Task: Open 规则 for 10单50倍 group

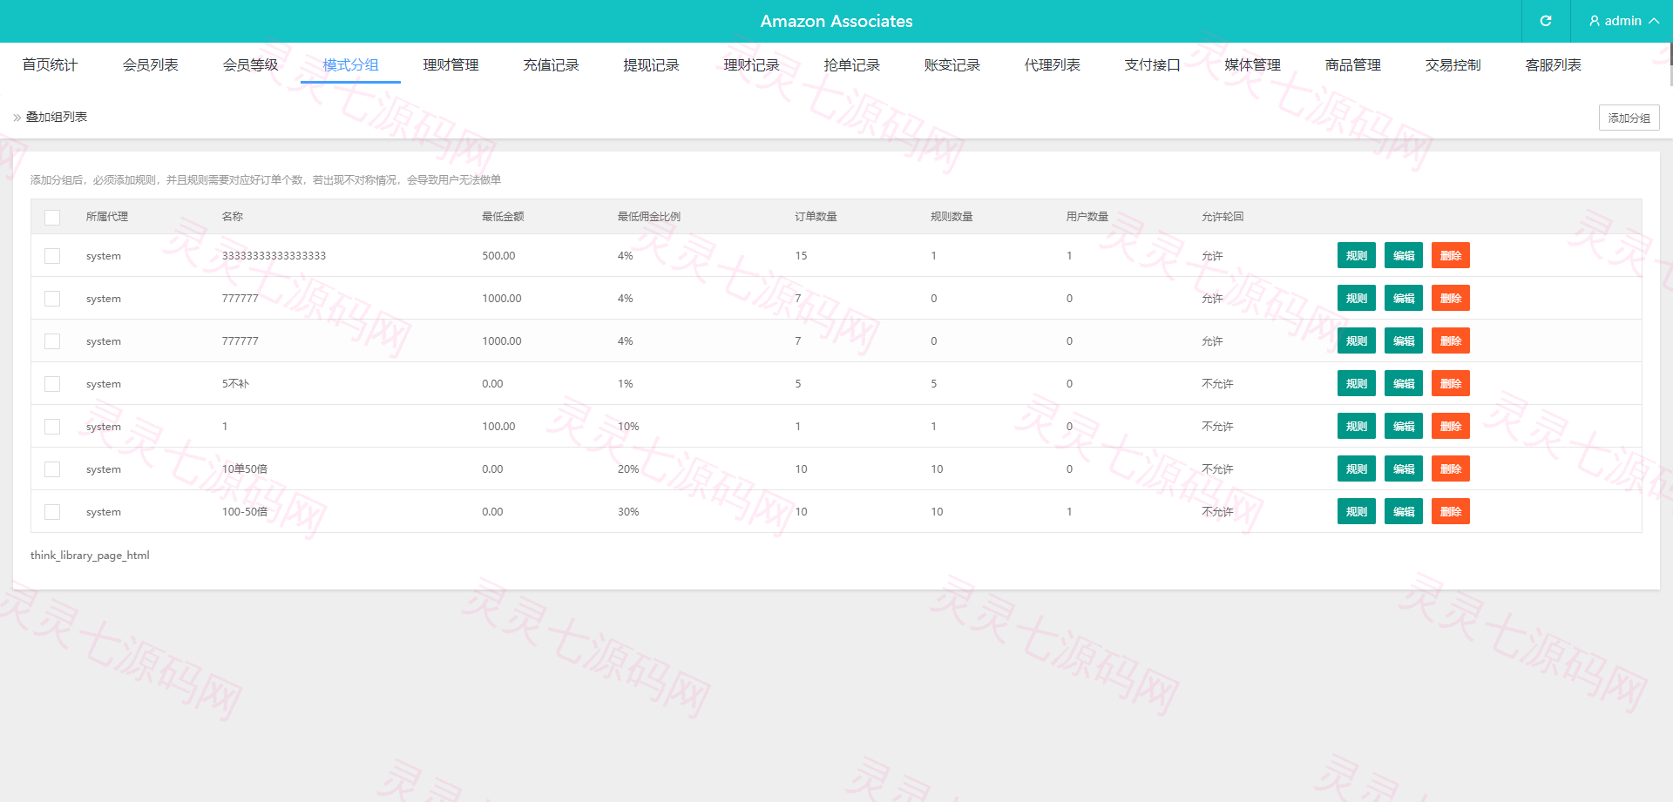Action: click(1357, 468)
